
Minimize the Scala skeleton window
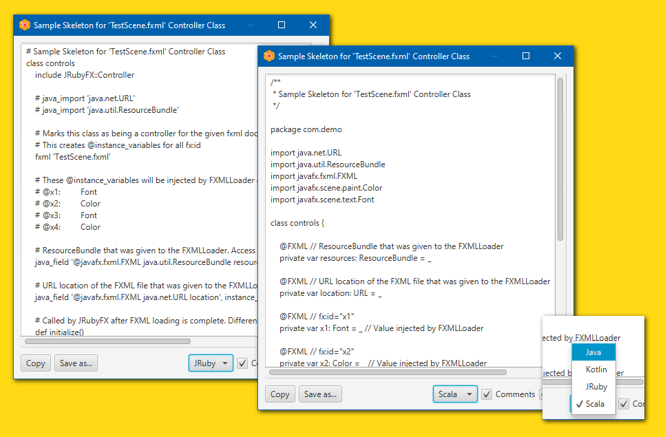pyautogui.click(x=494, y=56)
